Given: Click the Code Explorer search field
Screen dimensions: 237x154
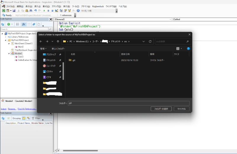Looking at the screenshot, I should (25, 29).
